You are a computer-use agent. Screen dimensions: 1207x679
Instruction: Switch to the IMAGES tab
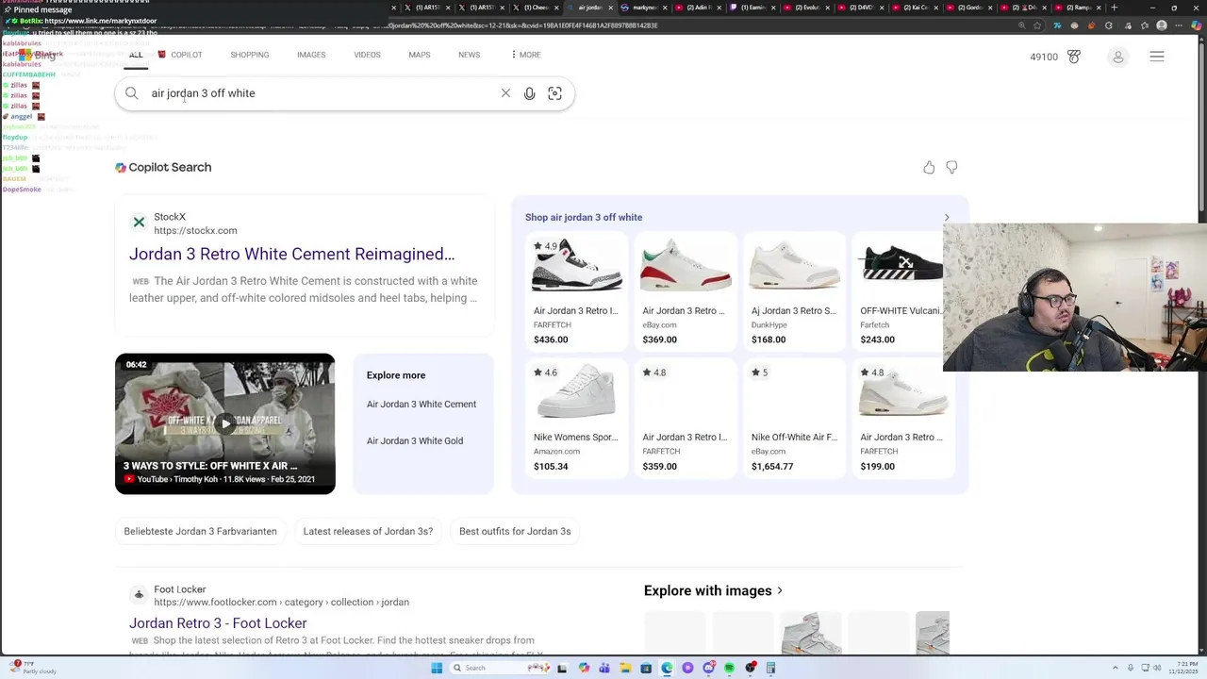click(311, 55)
